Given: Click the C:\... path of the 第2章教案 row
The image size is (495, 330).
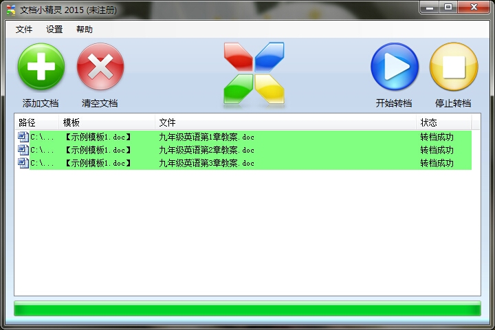Looking at the screenshot, I should tap(42, 150).
